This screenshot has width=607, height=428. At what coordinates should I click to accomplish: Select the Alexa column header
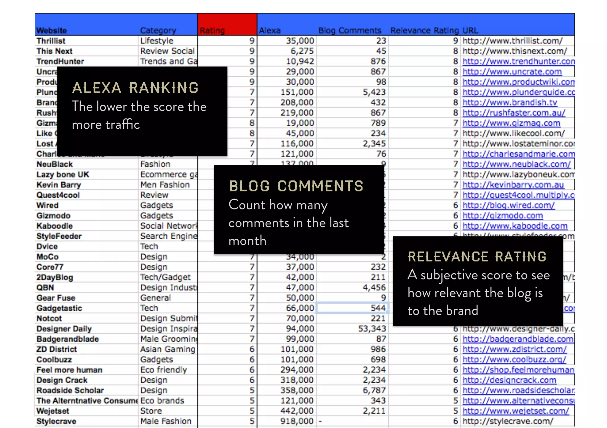click(x=269, y=30)
